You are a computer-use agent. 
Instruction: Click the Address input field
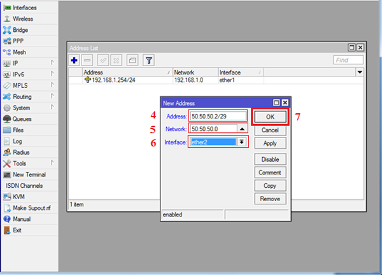pyautogui.click(x=216, y=116)
